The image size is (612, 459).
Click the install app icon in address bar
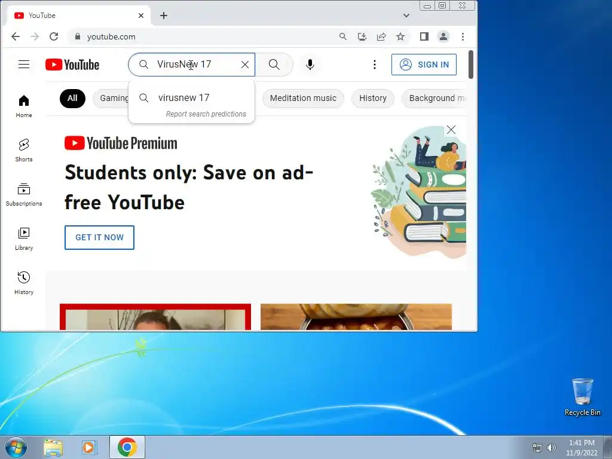tap(362, 36)
